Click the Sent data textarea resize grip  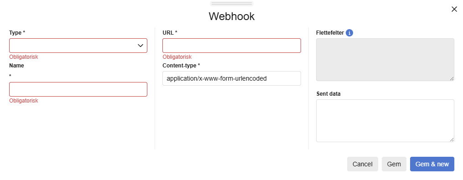(x=452, y=139)
